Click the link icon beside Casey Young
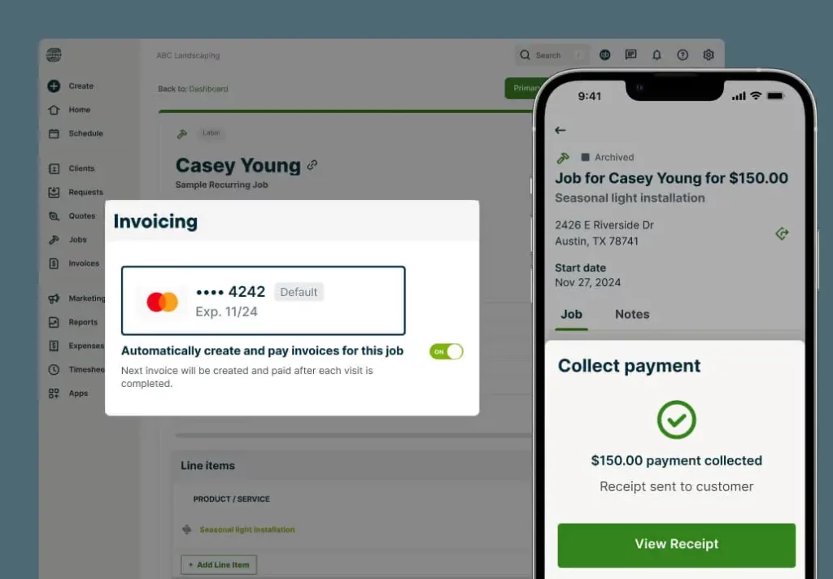The image size is (833, 579). pyautogui.click(x=312, y=164)
